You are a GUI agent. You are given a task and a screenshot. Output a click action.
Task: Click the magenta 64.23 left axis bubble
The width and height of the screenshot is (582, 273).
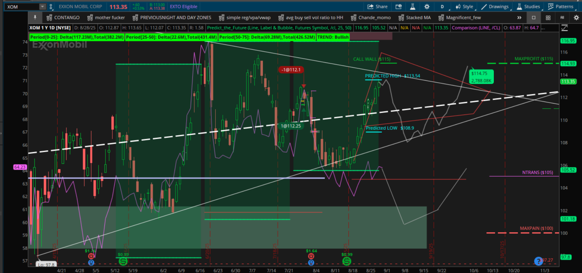click(20, 167)
